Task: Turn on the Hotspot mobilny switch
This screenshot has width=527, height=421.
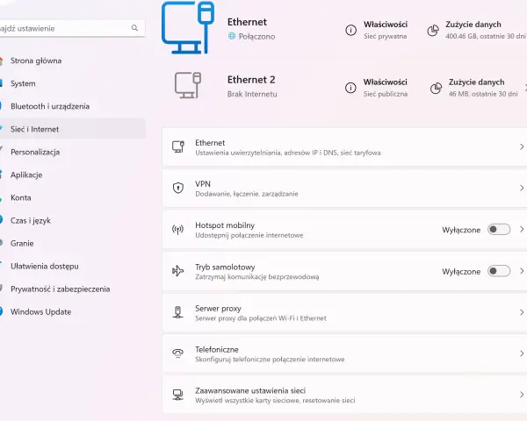Action: [499, 230]
